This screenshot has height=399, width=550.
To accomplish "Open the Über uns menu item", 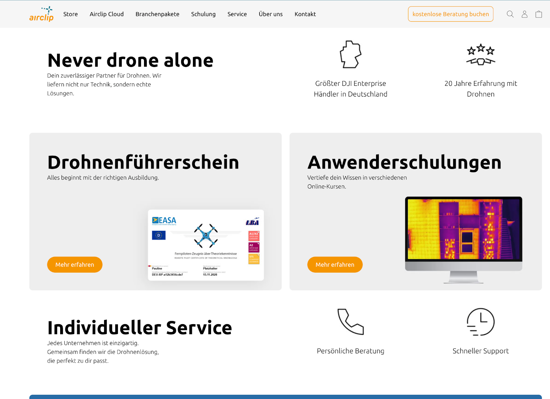I will point(271,14).
